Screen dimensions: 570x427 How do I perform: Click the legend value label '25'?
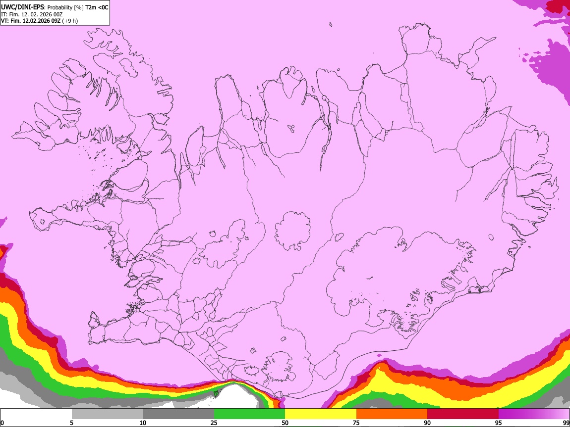[214, 423]
